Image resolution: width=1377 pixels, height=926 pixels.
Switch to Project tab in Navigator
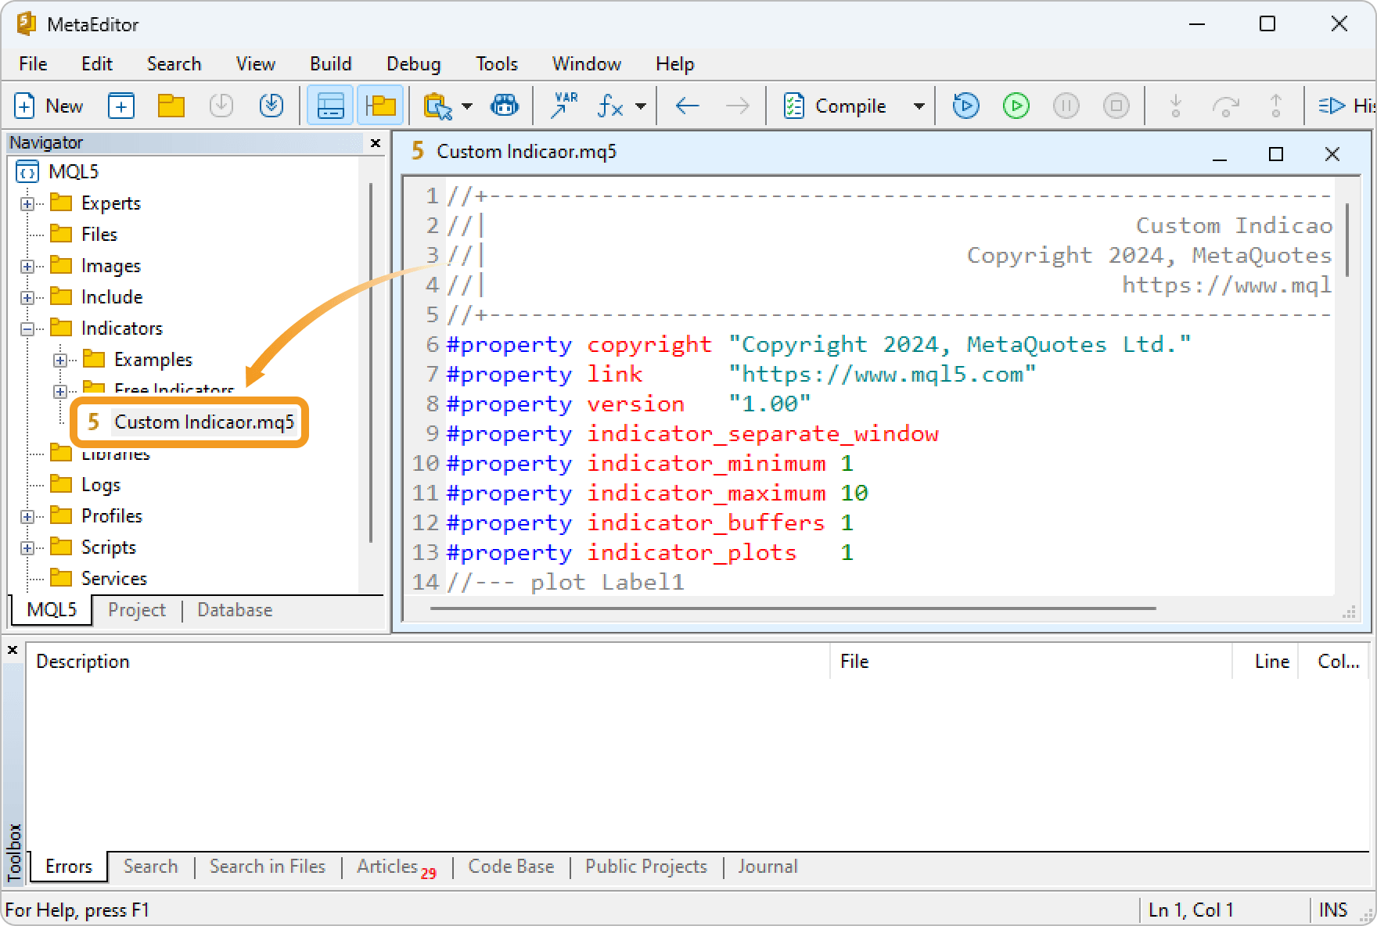[137, 610]
